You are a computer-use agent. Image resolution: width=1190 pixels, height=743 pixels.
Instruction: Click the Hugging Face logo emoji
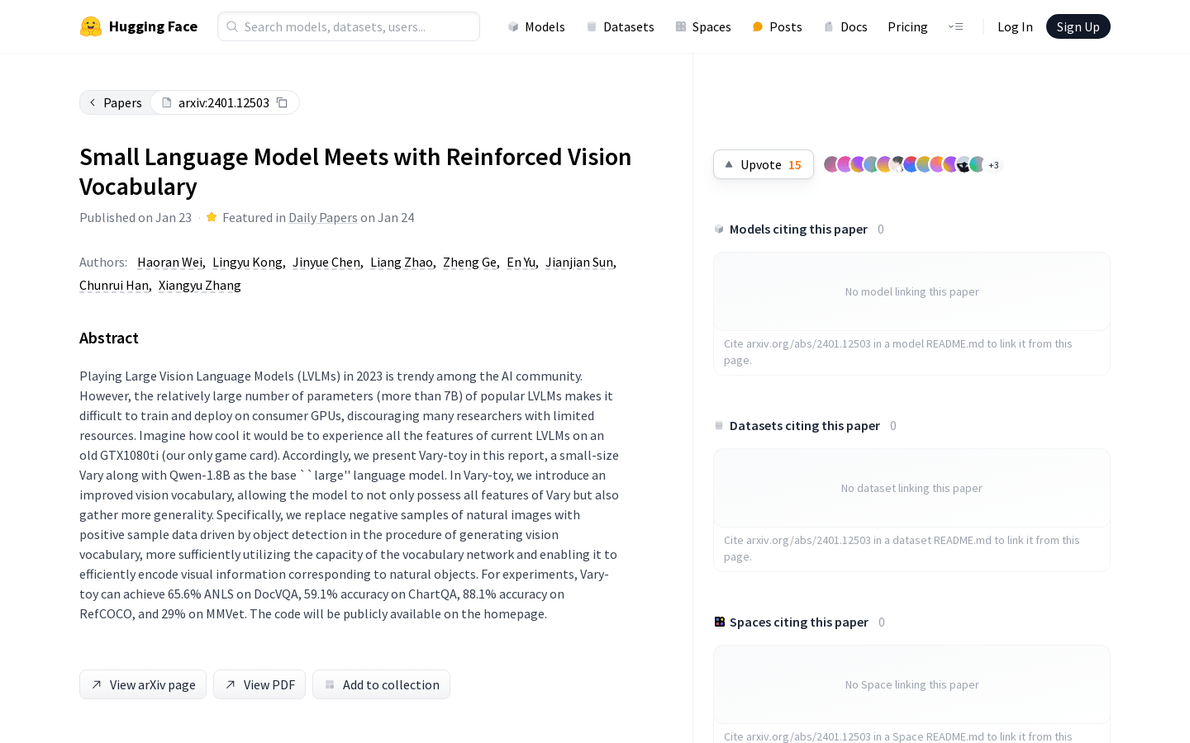[x=91, y=26]
